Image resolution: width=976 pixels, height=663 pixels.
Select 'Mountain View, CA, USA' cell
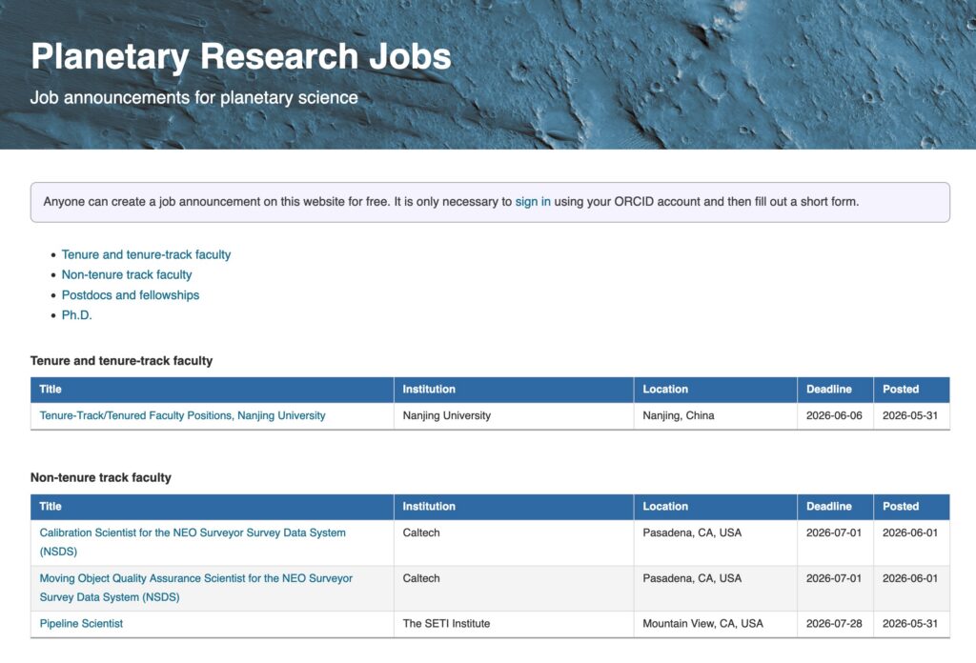(716, 624)
